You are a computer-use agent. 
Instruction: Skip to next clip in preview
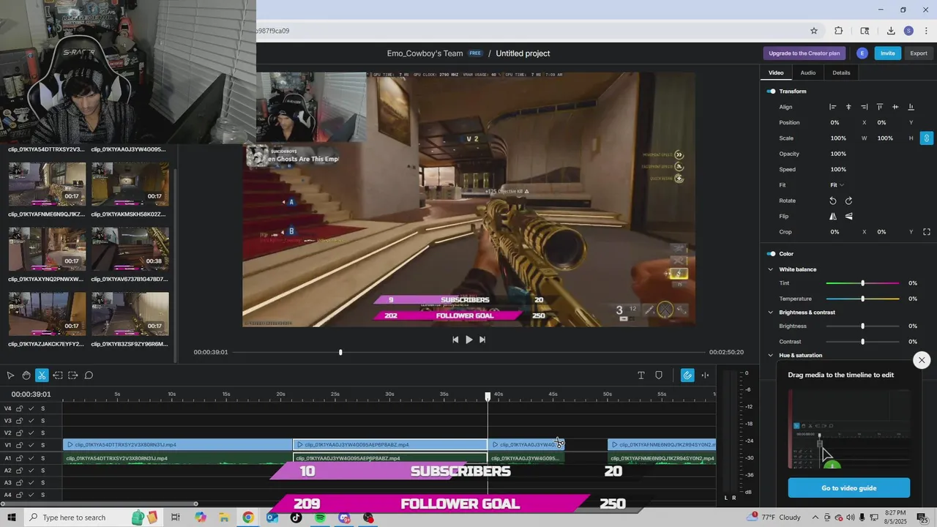[482, 340]
